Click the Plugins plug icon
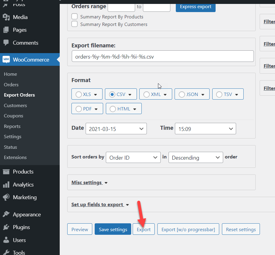275x255 pixels. [x=6, y=227]
